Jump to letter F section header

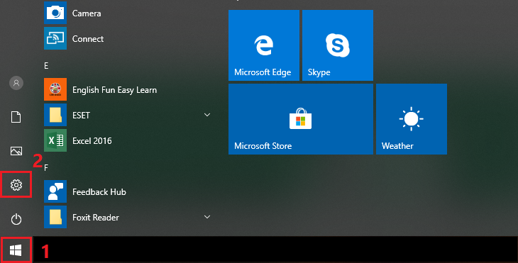pyautogui.click(x=46, y=167)
